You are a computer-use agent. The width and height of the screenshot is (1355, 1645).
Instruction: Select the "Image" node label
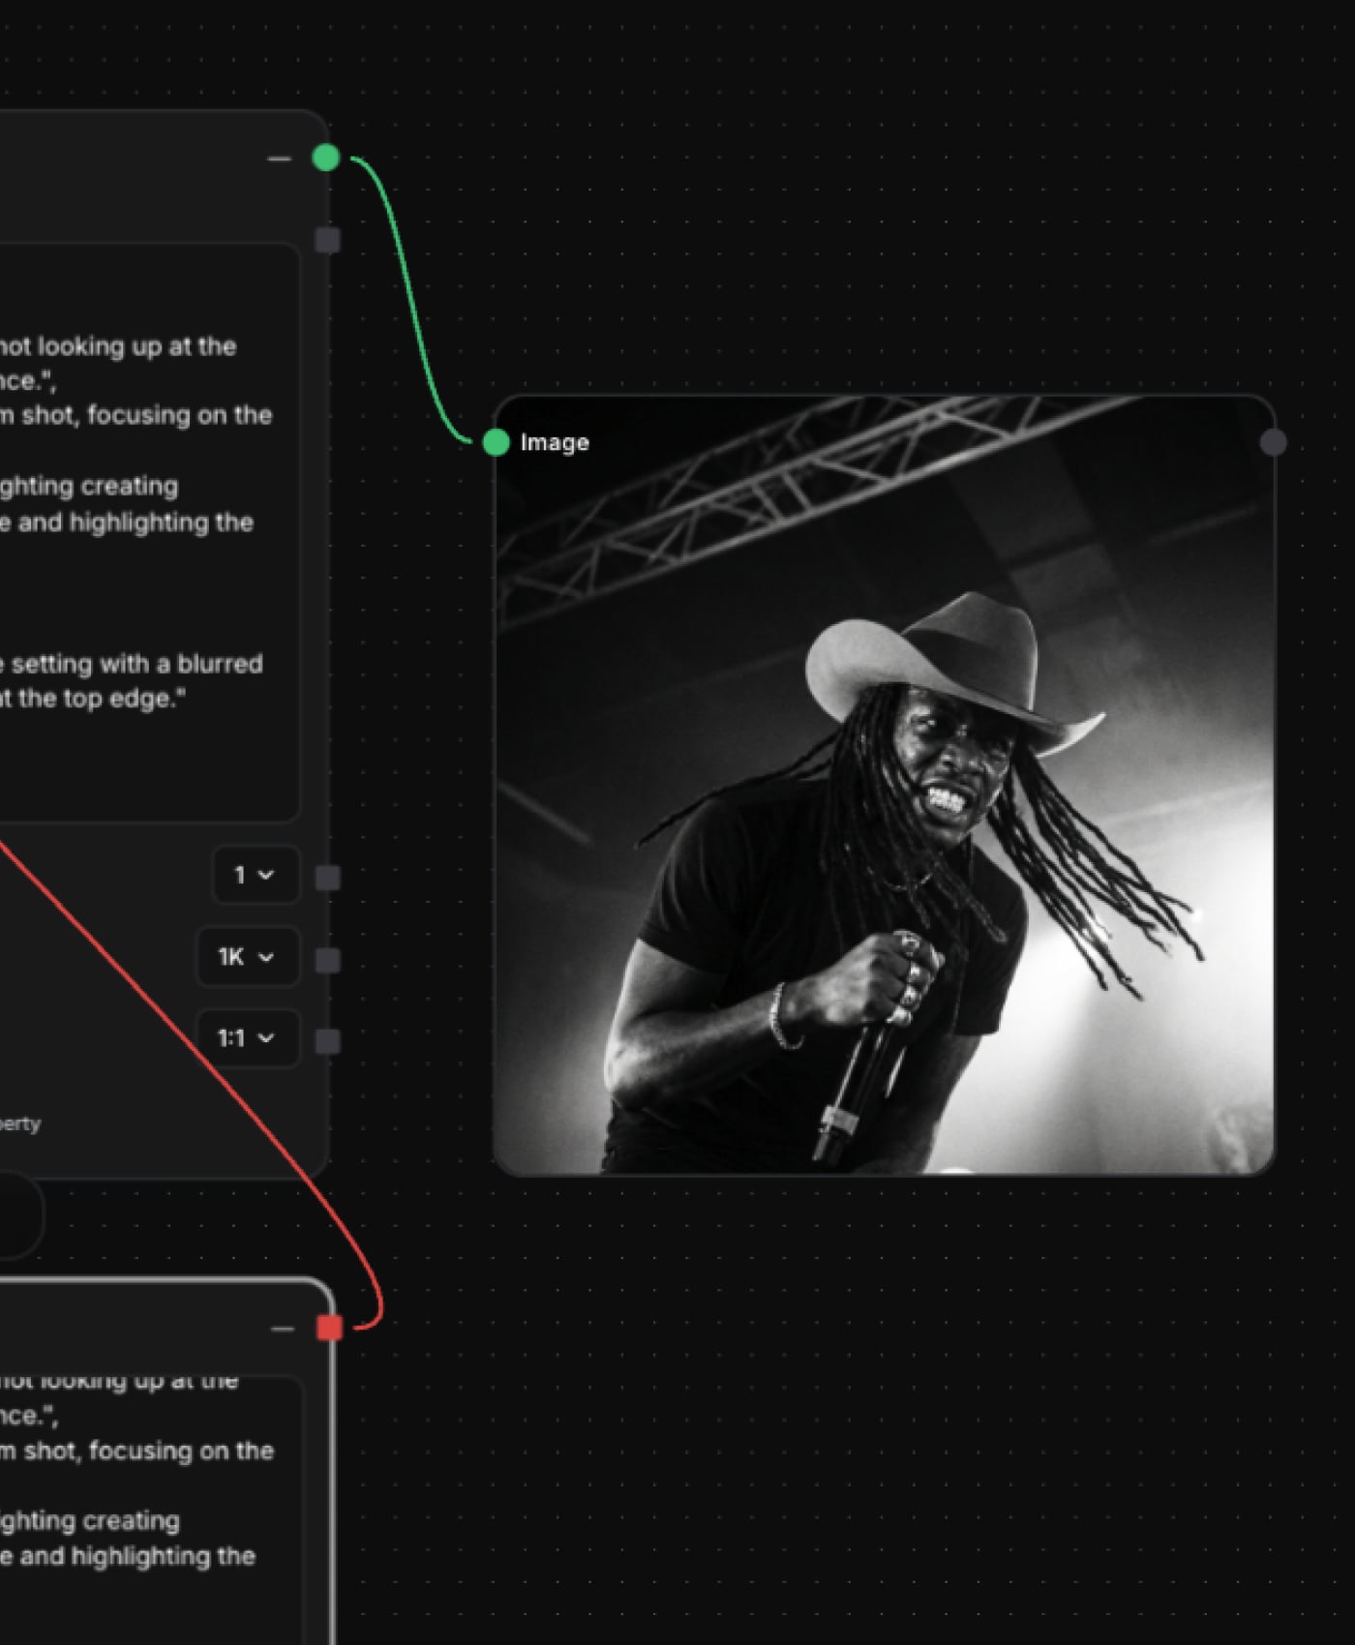tap(555, 443)
